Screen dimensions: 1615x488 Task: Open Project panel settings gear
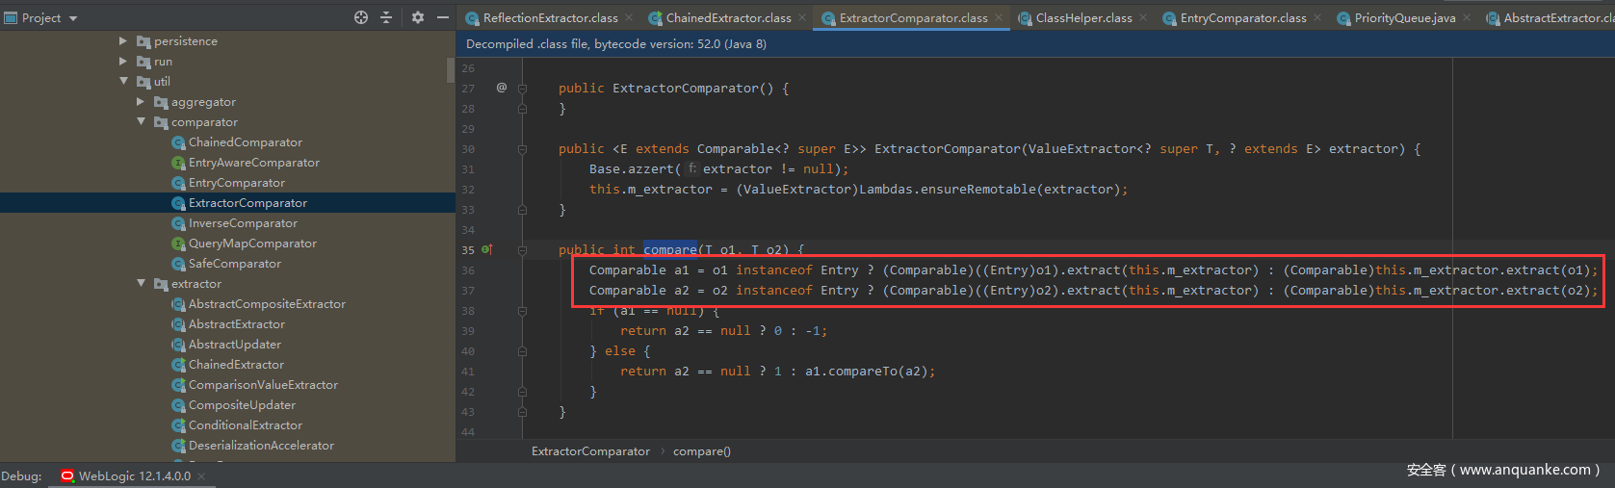pyautogui.click(x=417, y=17)
